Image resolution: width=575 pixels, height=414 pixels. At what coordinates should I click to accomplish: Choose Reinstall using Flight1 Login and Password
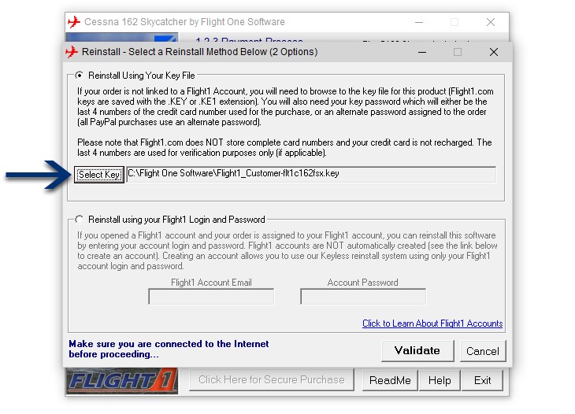coord(80,220)
